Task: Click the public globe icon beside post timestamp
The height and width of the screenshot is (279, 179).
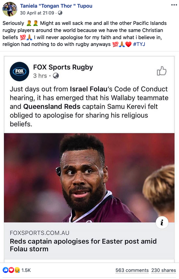Action: pos(60,13)
